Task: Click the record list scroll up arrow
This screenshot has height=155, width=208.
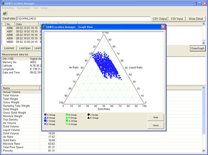Action: tap(203, 24)
